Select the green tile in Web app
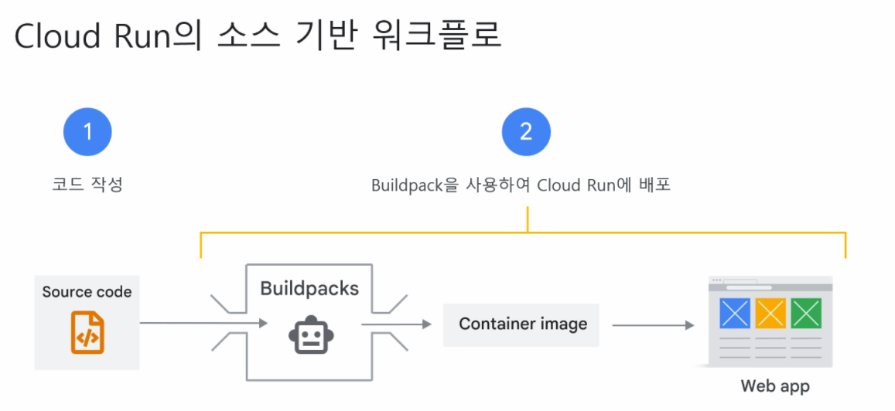This screenshot has height=411, width=895. point(806,313)
